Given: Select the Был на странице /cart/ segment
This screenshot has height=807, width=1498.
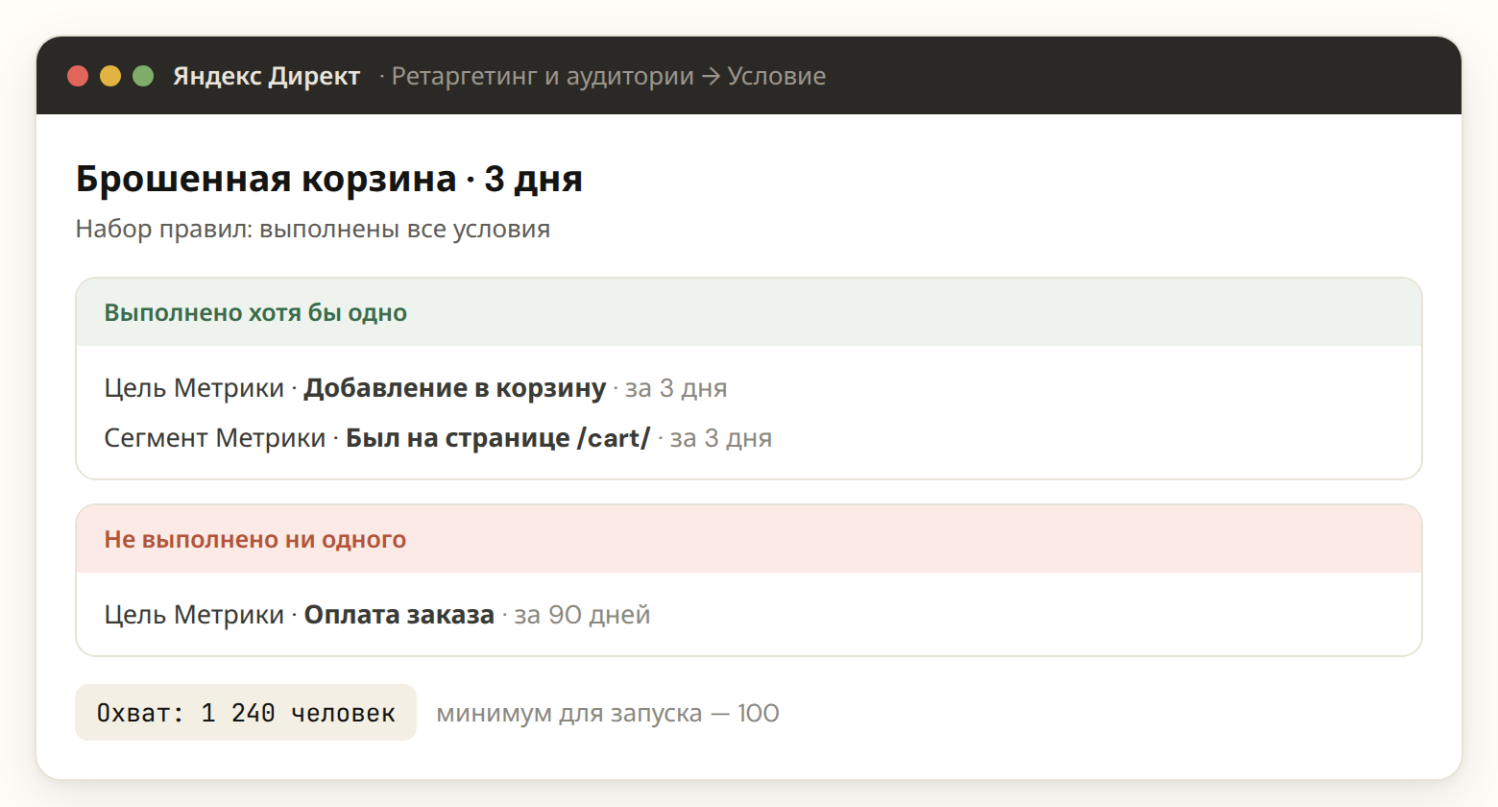Looking at the screenshot, I should (x=497, y=438).
